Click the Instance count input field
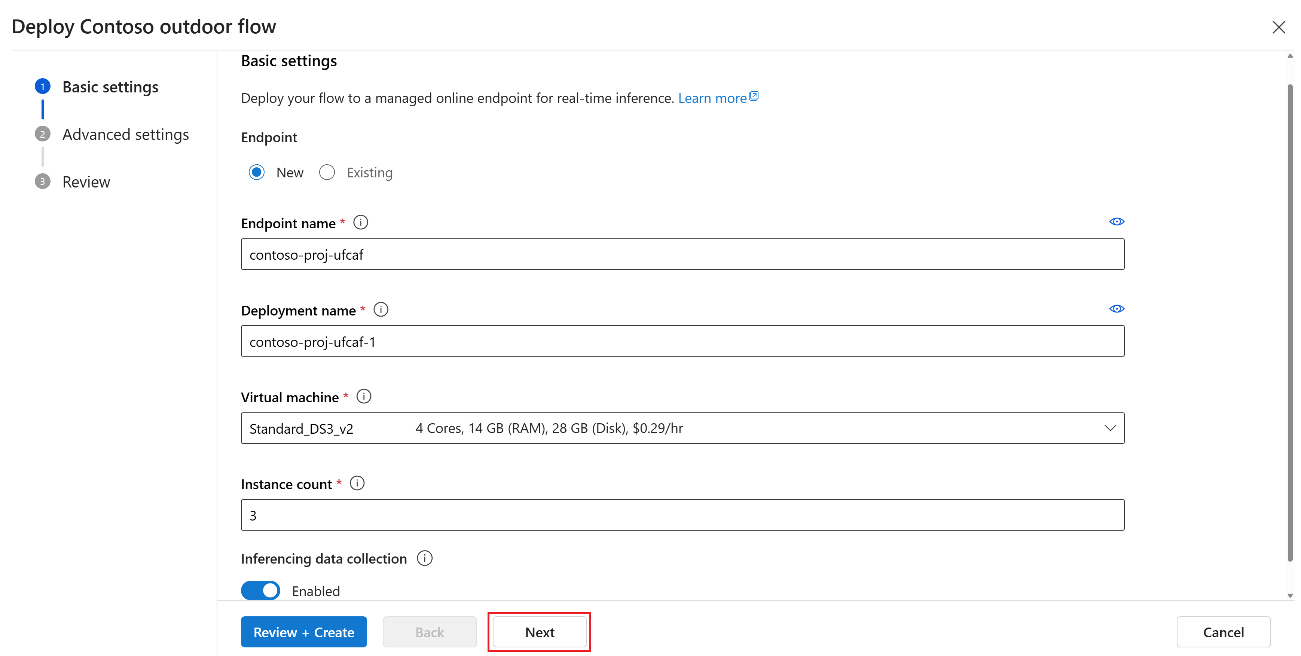 point(682,515)
